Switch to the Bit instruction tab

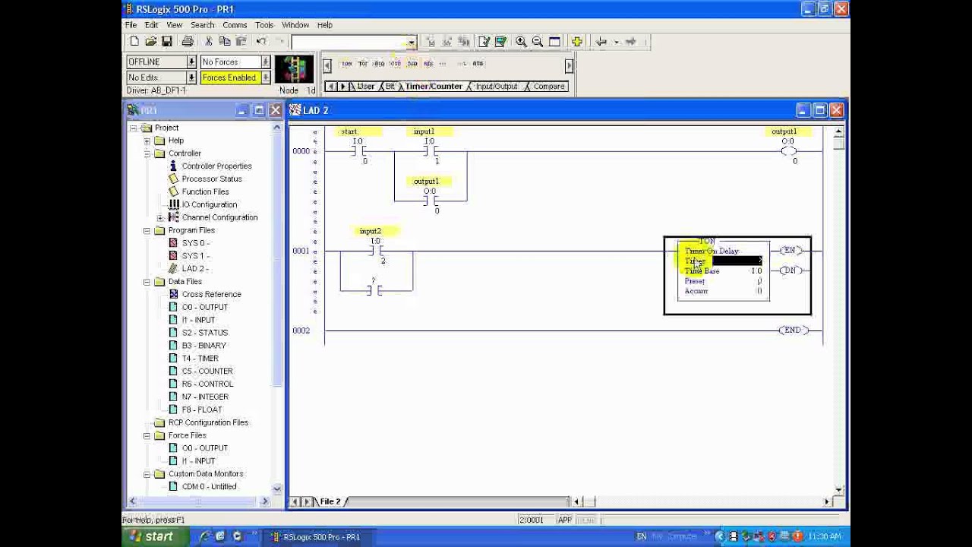[390, 87]
